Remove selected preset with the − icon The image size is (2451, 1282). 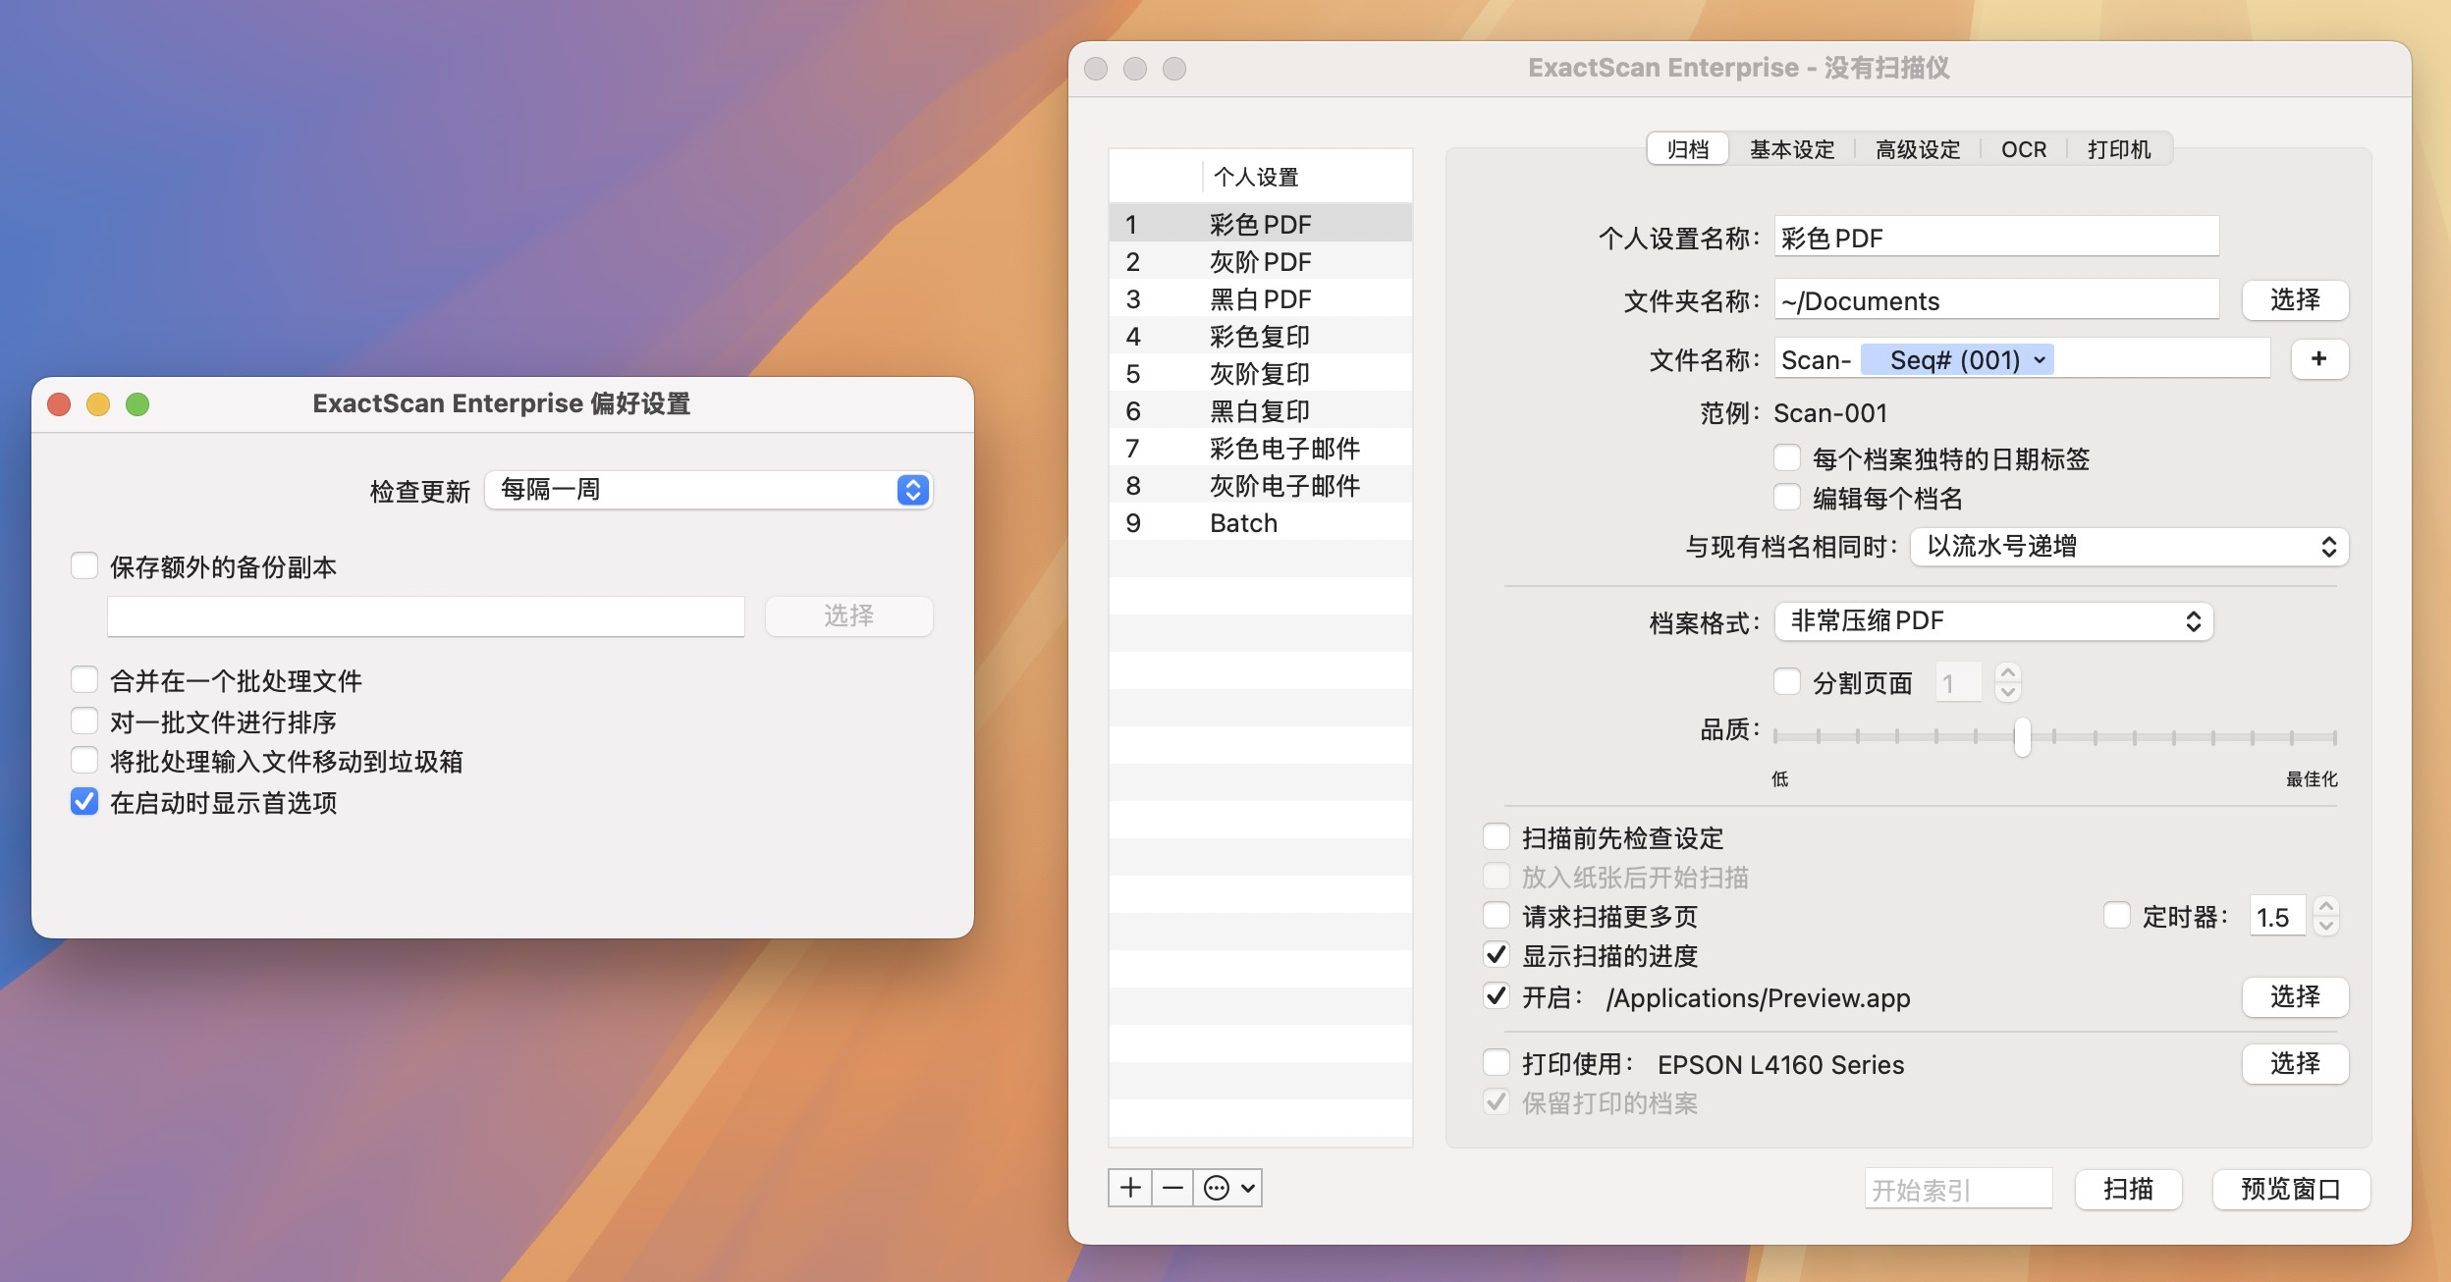pyautogui.click(x=1172, y=1188)
